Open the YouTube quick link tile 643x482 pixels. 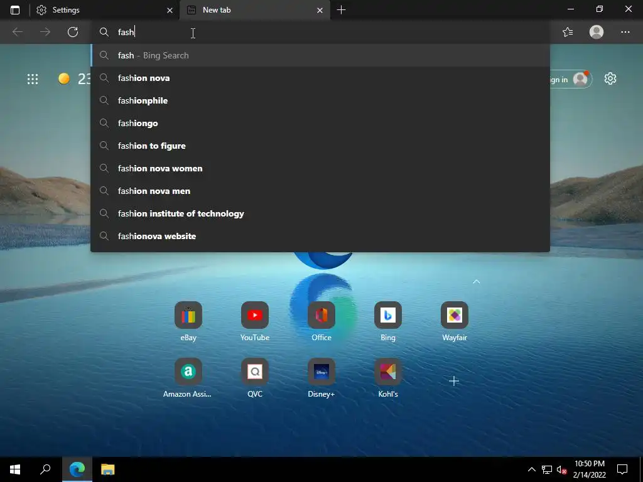click(x=255, y=315)
